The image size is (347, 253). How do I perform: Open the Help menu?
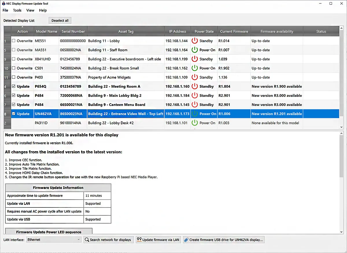(43, 10)
